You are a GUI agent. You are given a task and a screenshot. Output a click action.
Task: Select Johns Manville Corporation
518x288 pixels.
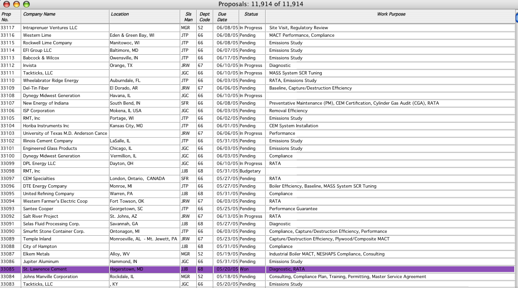(50, 277)
